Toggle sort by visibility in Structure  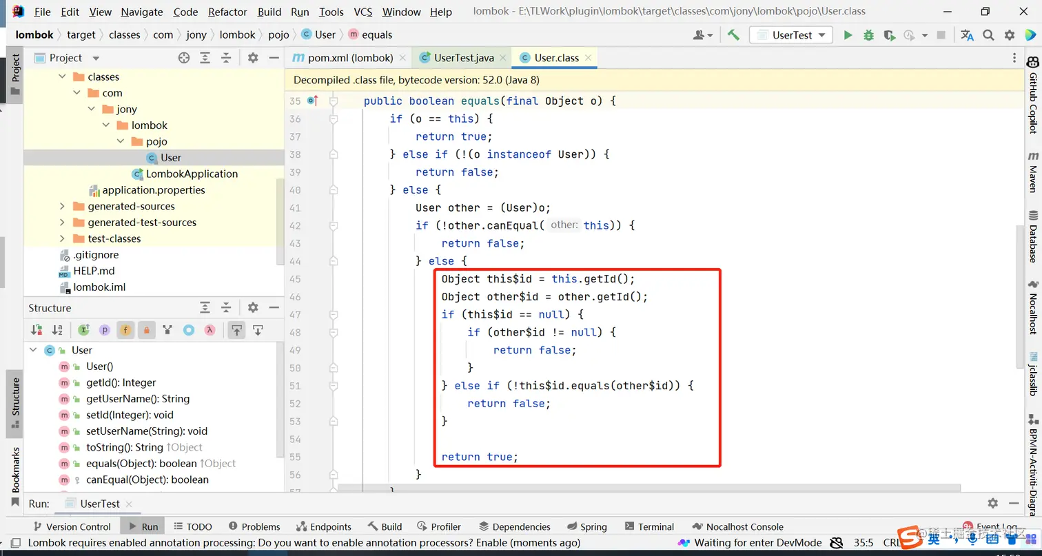point(37,330)
